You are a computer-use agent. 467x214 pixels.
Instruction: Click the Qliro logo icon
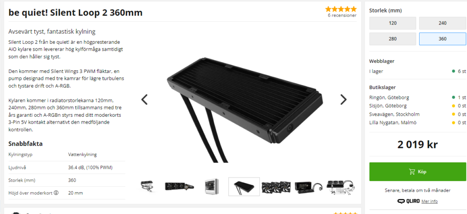(408, 201)
